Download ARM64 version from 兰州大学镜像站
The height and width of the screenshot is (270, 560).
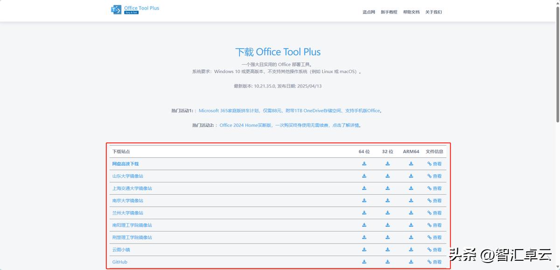411,213
